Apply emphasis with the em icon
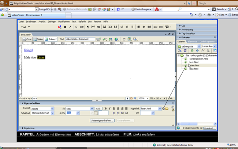The image size is (238, 149). tap(82, 27)
